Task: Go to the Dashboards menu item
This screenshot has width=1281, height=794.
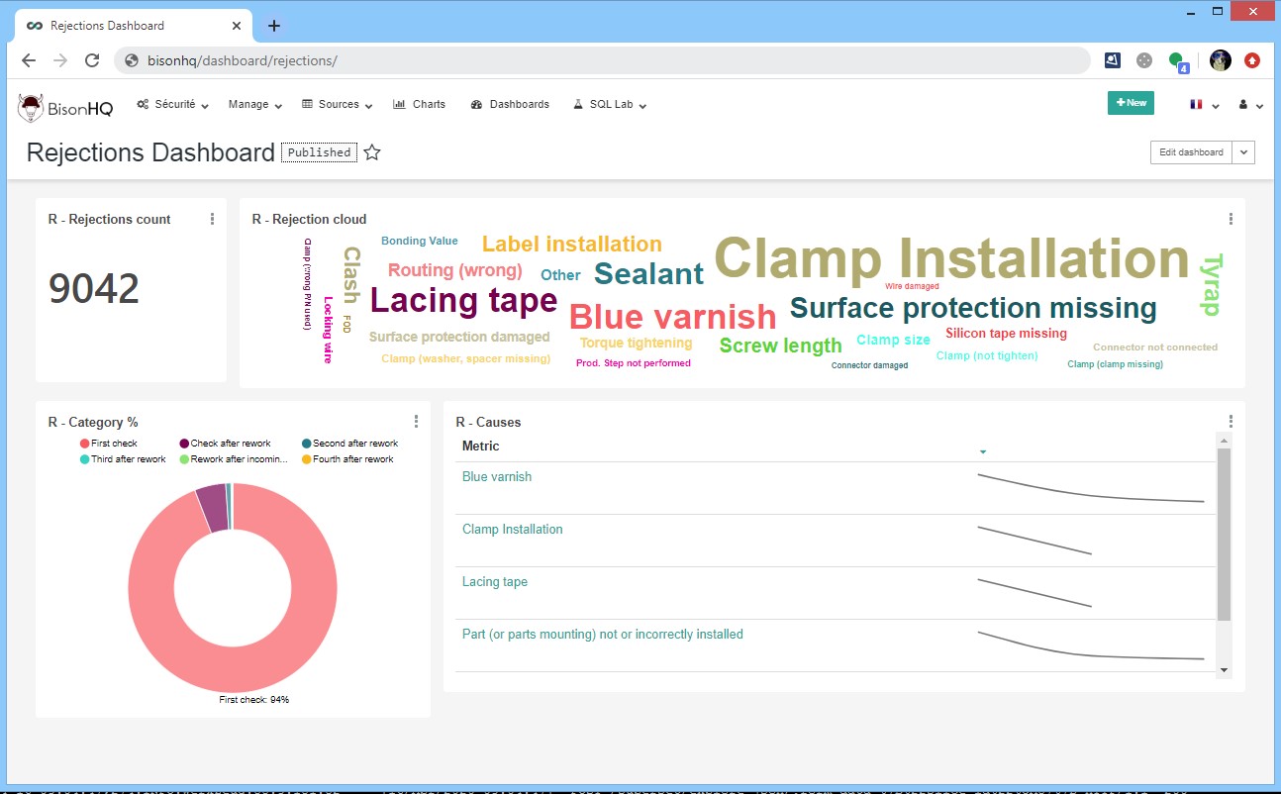Action: pos(510,104)
